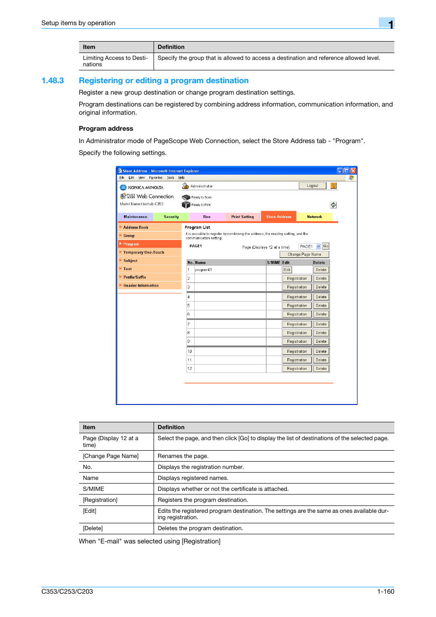The height and width of the screenshot is (617, 436).
Task: Click the Administrator user icon
Action: [x=186, y=186]
